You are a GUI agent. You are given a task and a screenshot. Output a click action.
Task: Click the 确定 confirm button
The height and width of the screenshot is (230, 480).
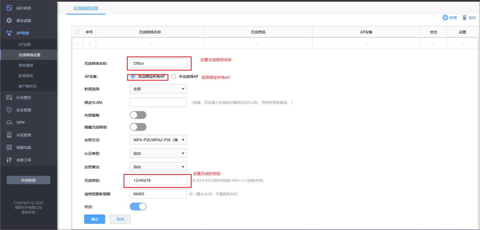(x=94, y=219)
